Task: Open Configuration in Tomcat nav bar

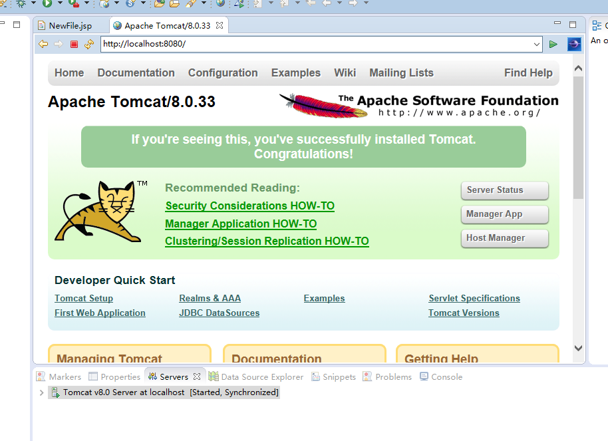Action: [223, 73]
